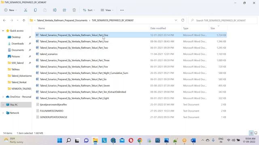The height and width of the screenshot is (145, 259).
Task: Open Chat app on taskbar
Action: 86,141
